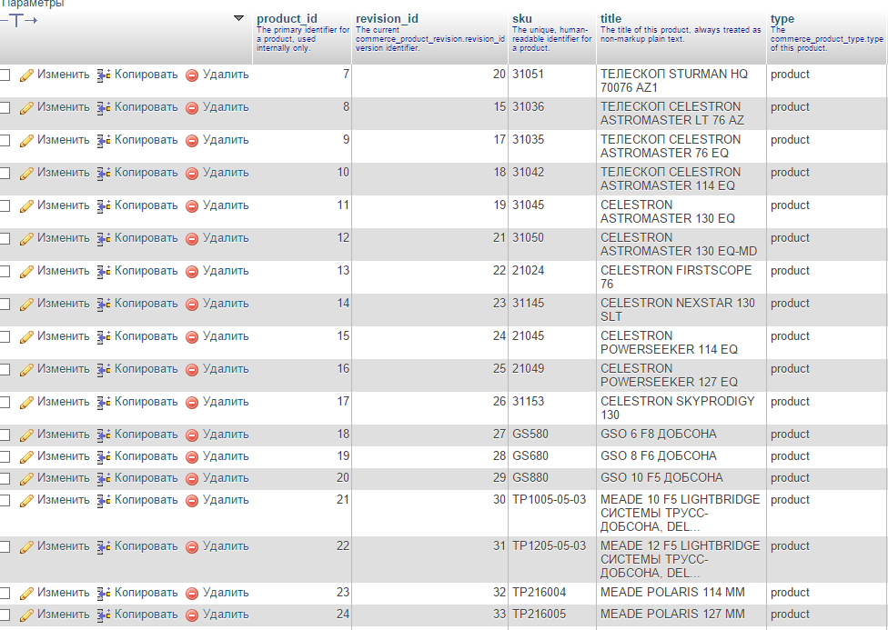Click the copy icon for product_id 11
Screen dimensions: 888x630
click(104, 206)
